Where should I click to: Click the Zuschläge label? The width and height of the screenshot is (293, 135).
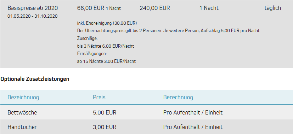click(88, 39)
